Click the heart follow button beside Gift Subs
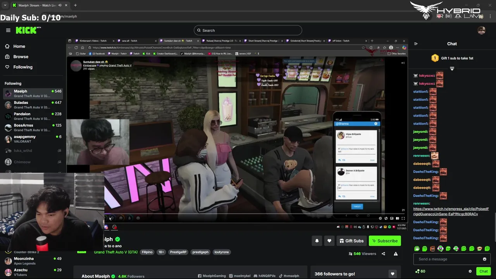Screen dimensions: 496x279 tap(329, 241)
